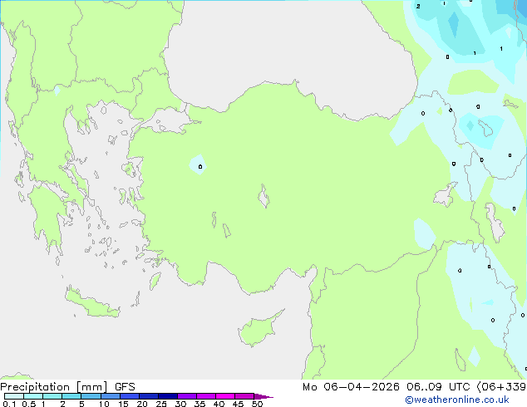Click the "GFS" model label
This screenshot has width=527, height=407.
point(125,387)
